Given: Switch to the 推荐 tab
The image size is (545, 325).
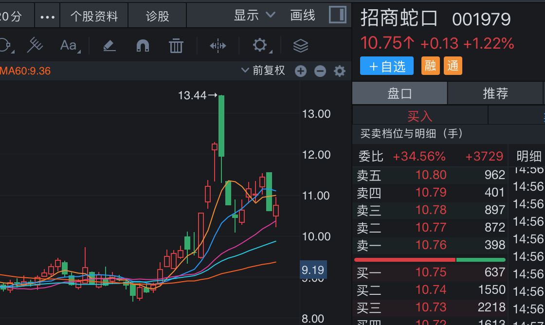Looking at the screenshot, I should pyautogui.click(x=495, y=93).
